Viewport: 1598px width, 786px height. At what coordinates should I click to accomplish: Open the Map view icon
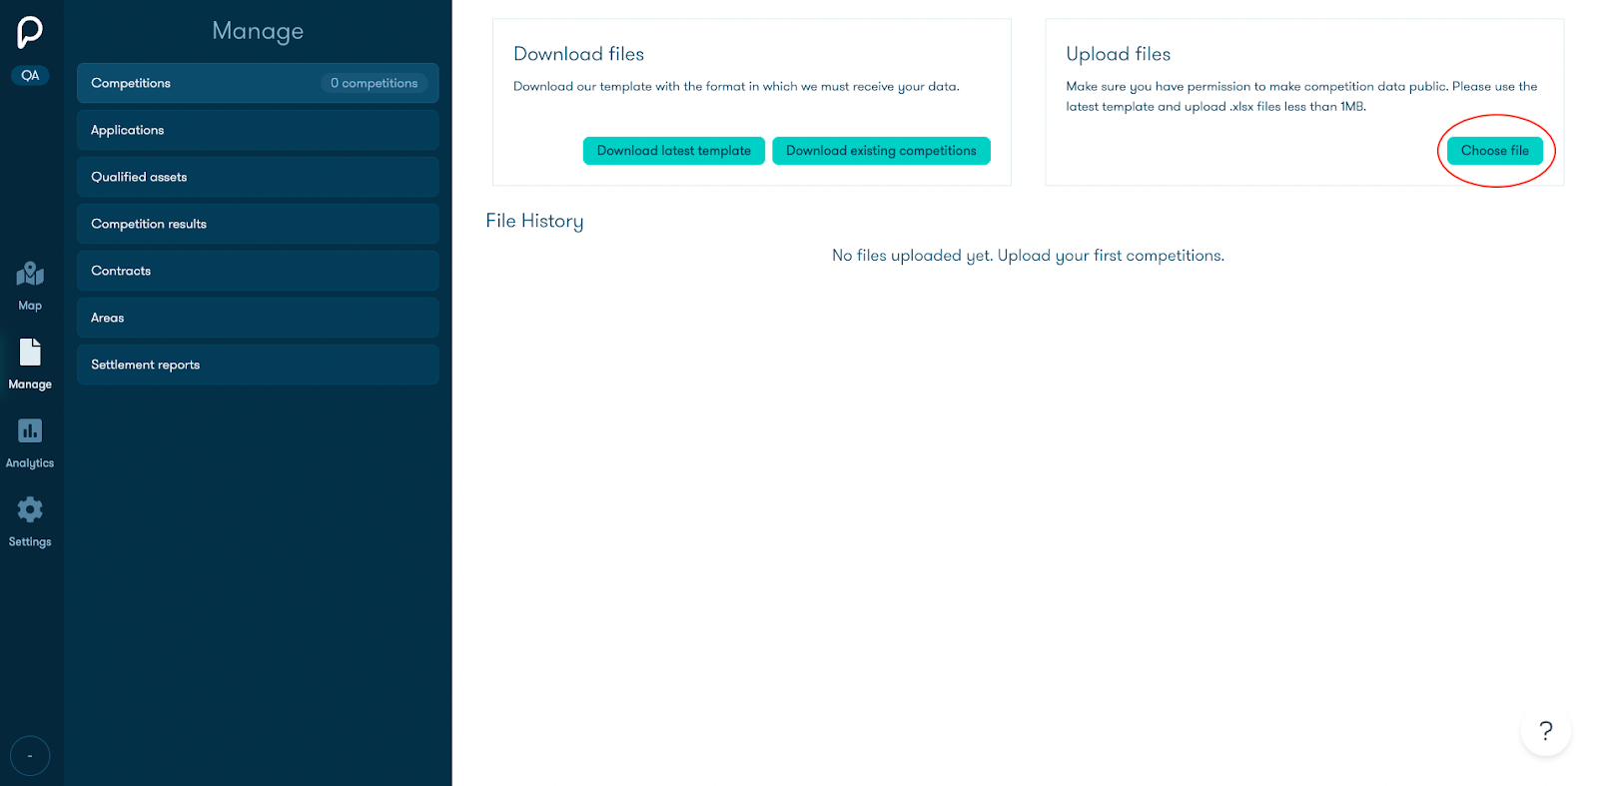pyautogui.click(x=30, y=274)
